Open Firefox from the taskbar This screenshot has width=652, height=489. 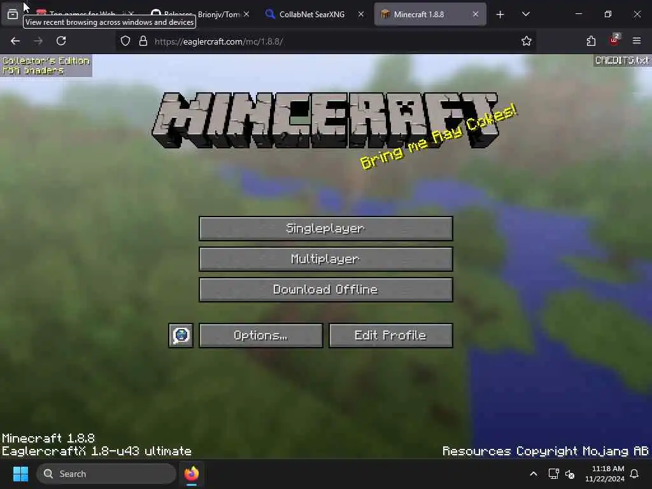pos(191,474)
